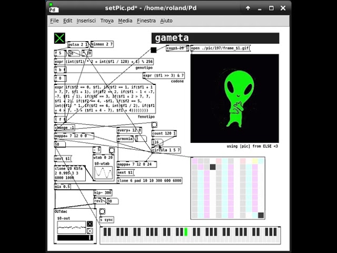This screenshot has height=253, width=337.
Task: Open the Media menu
Action: tap(125, 21)
